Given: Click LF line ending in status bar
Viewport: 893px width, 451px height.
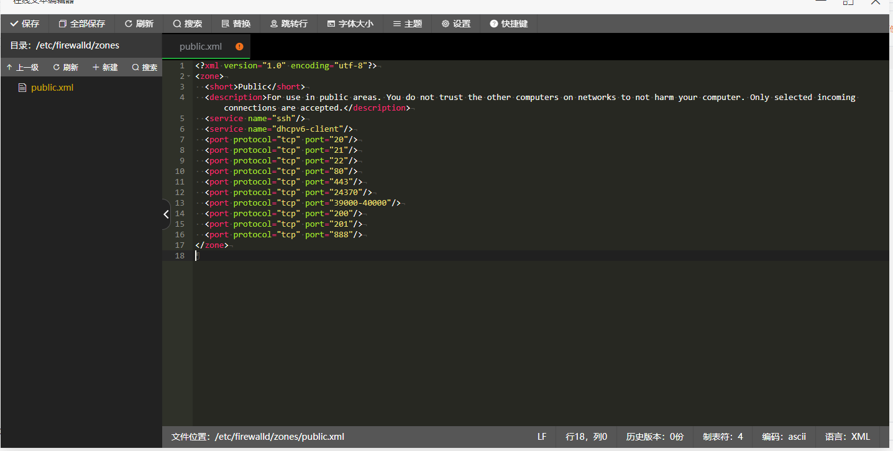Looking at the screenshot, I should pyautogui.click(x=542, y=437).
